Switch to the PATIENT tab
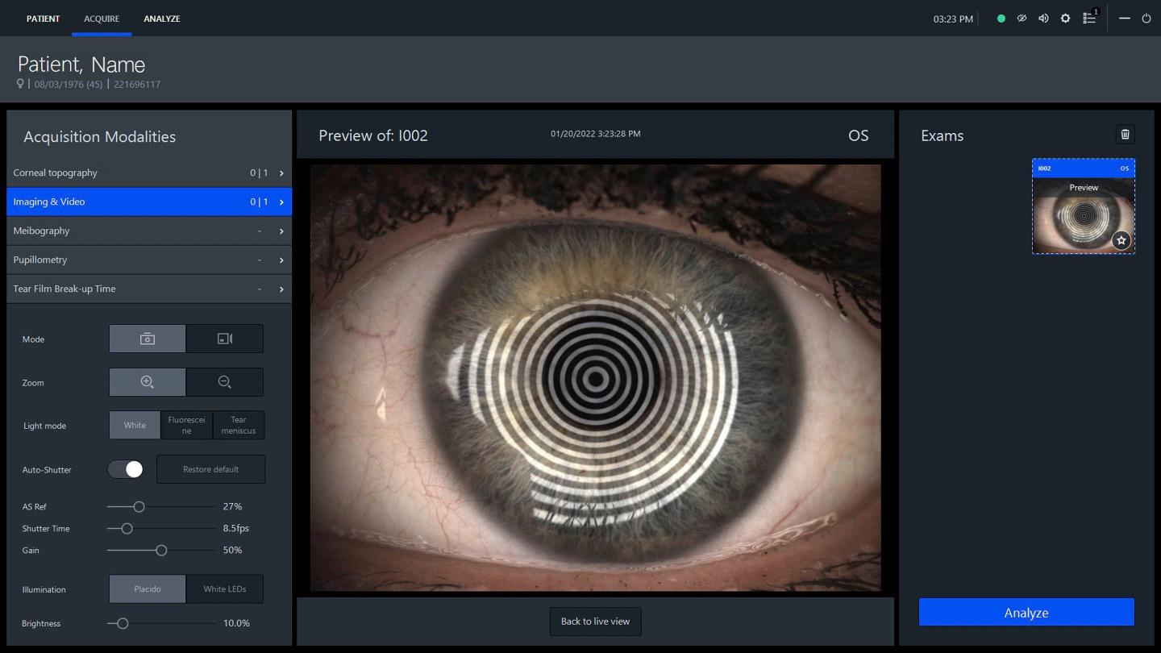This screenshot has height=653, width=1161. [x=43, y=18]
